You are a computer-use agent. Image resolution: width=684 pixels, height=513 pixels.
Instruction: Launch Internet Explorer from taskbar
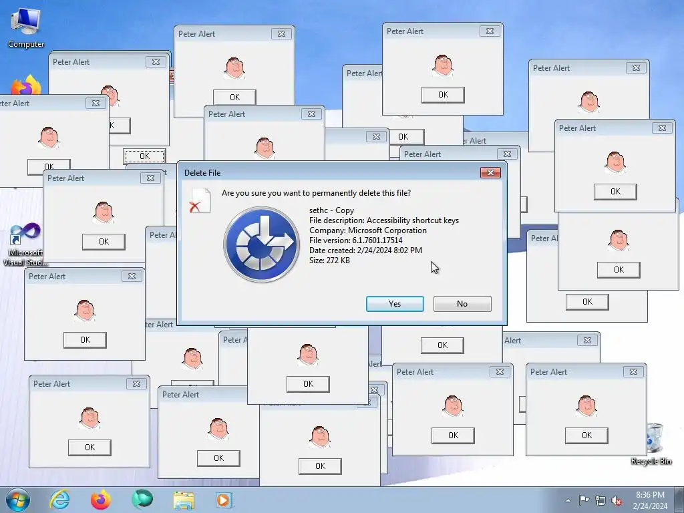(x=59, y=500)
